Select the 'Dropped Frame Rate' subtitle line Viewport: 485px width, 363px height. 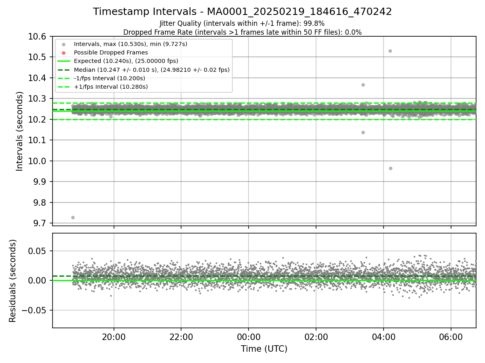coord(242,32)
